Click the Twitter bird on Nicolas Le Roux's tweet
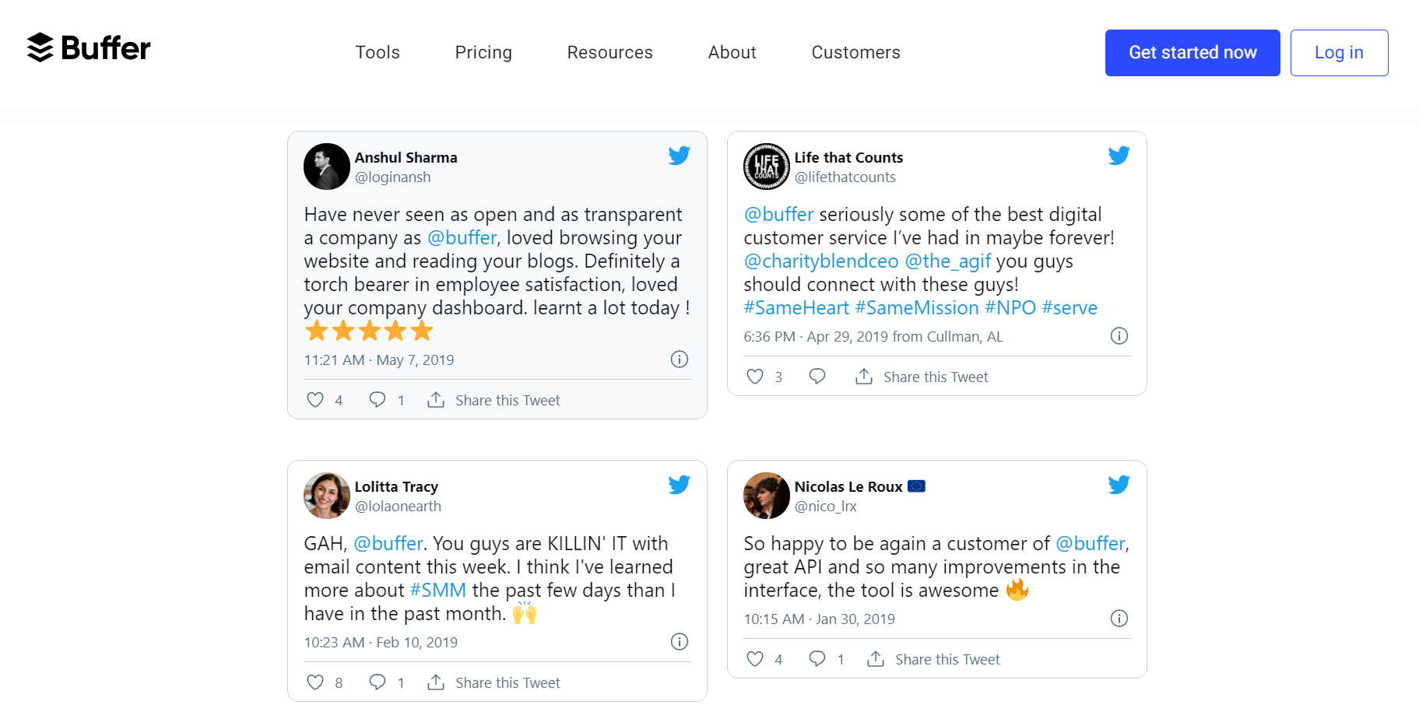The height and width of the screenshot is (726, 1419). pos(1119,484)
